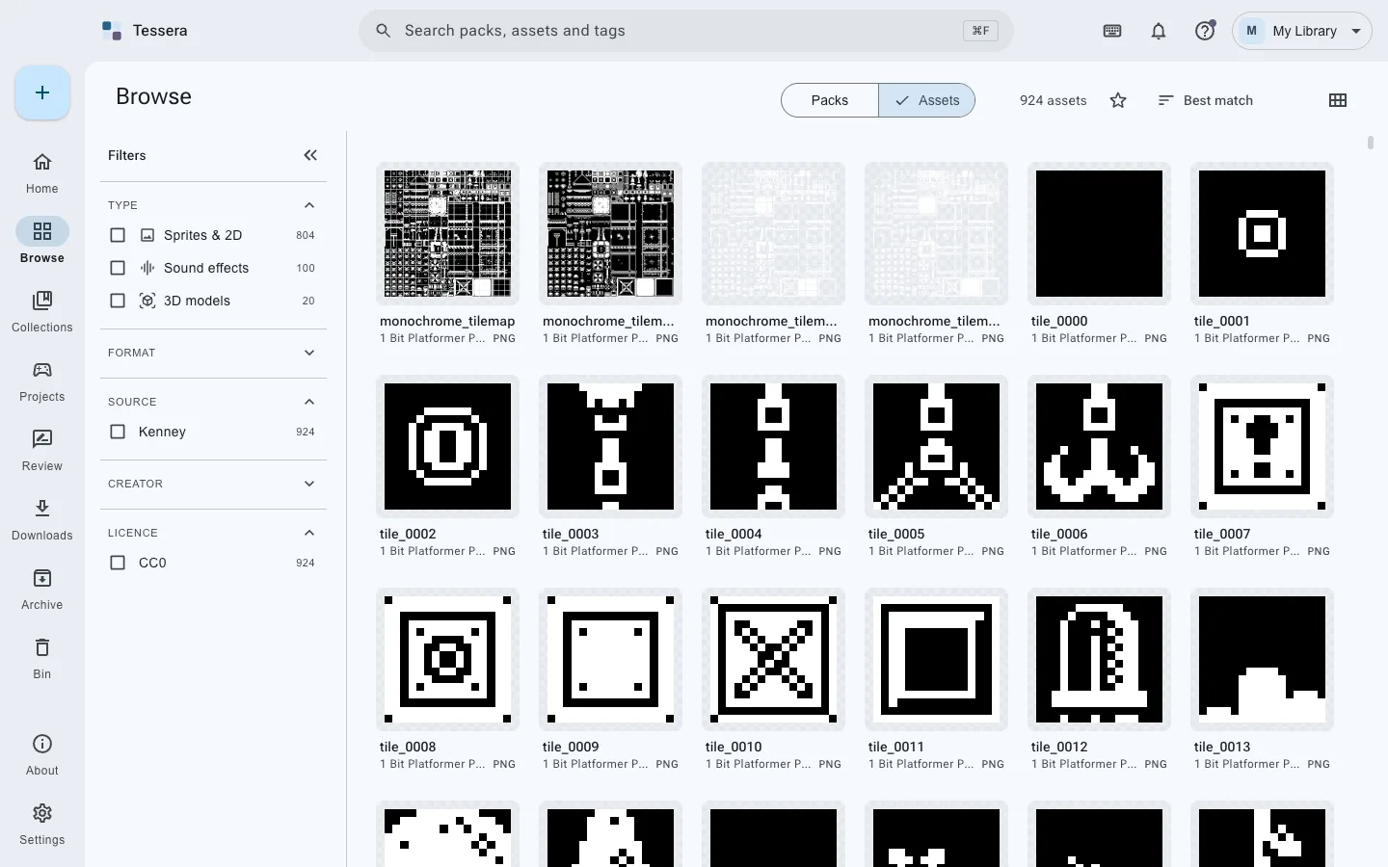Click the M avatar icon

(1251, 31)
